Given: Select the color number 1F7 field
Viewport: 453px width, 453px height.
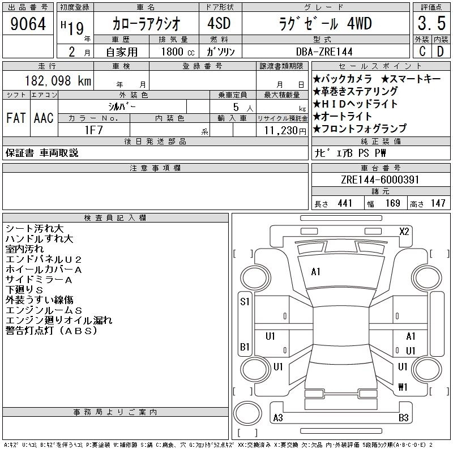Looking at the screenshot, I should [93, 130].
